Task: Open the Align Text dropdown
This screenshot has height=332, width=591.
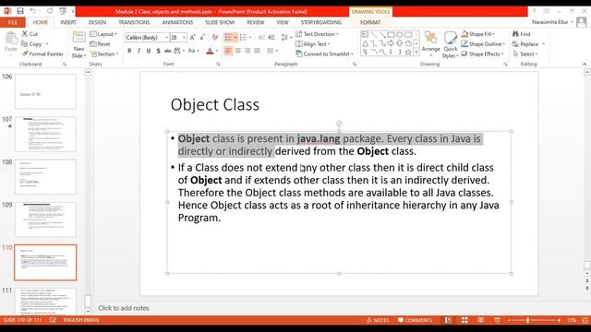Action: tap(313, 44)
